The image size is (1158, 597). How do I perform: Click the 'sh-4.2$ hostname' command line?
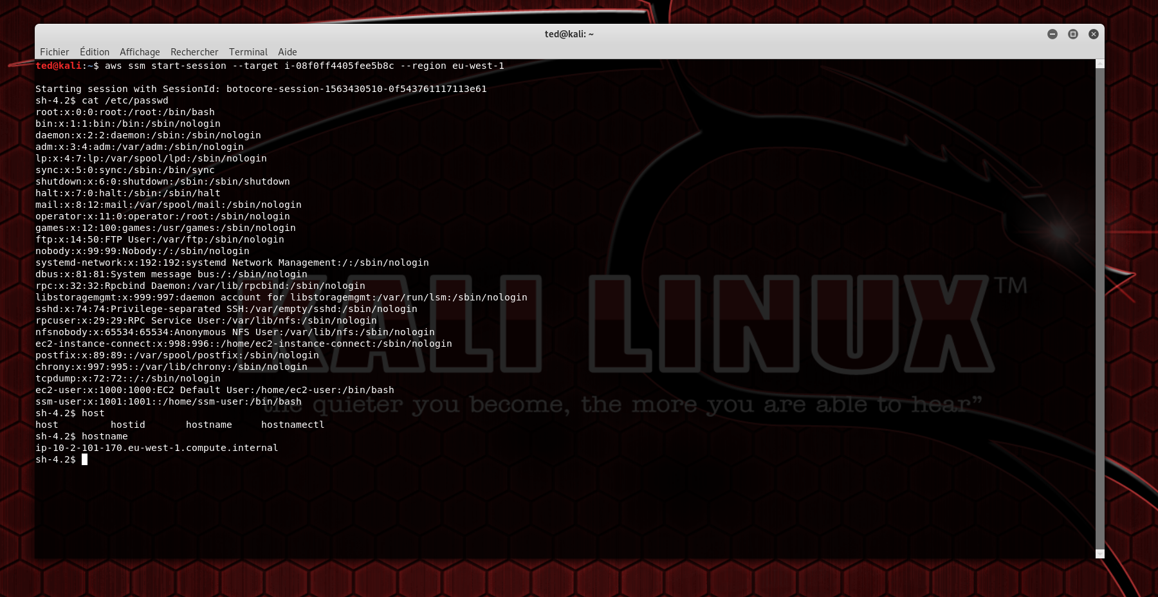click(x=82, y=436)
